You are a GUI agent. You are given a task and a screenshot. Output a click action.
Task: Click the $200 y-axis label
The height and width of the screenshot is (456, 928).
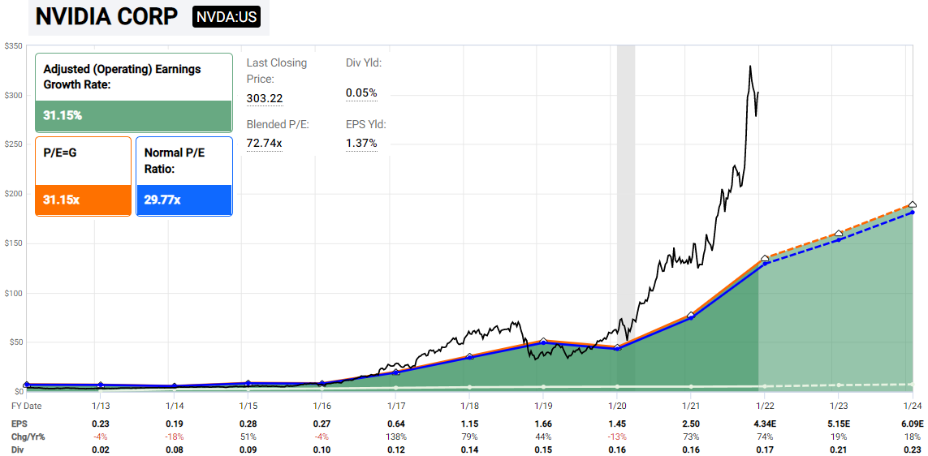12,194
